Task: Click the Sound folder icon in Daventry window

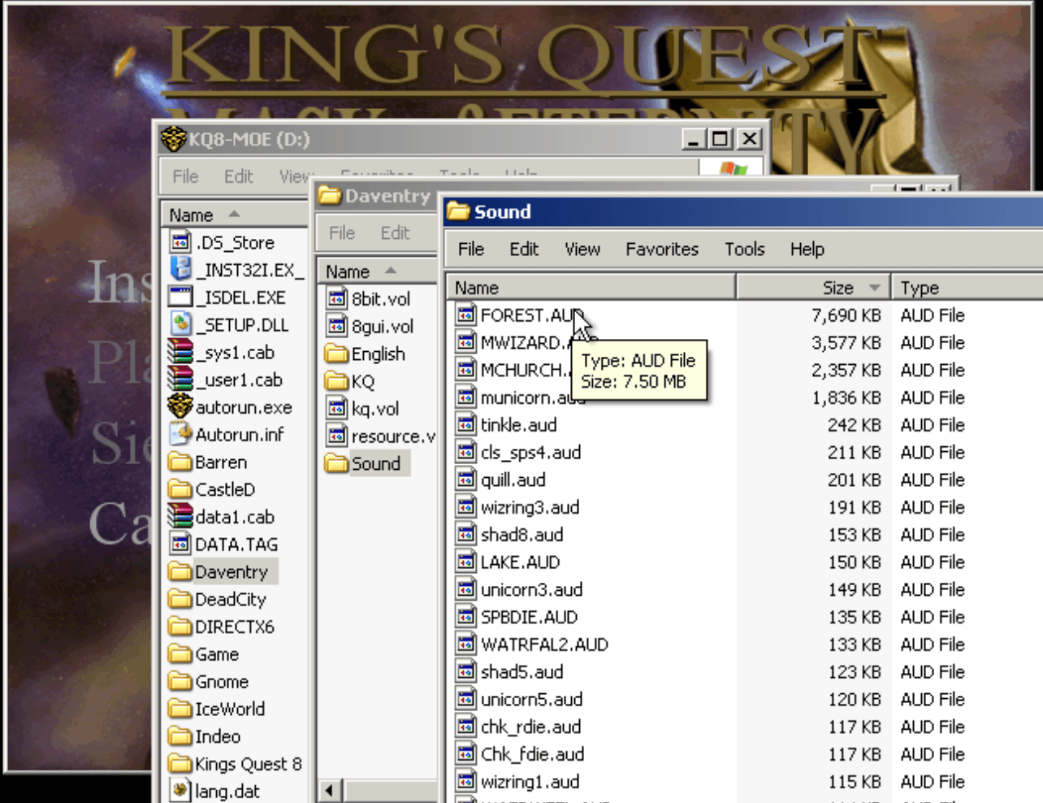Action: (336, 463)
